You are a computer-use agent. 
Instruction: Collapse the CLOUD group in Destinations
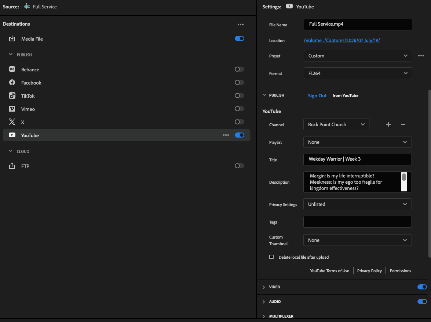[11, 151]
